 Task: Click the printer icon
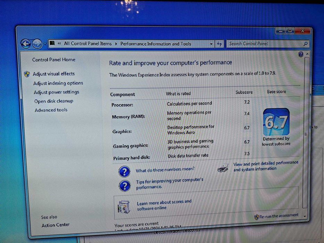point(223,168)
